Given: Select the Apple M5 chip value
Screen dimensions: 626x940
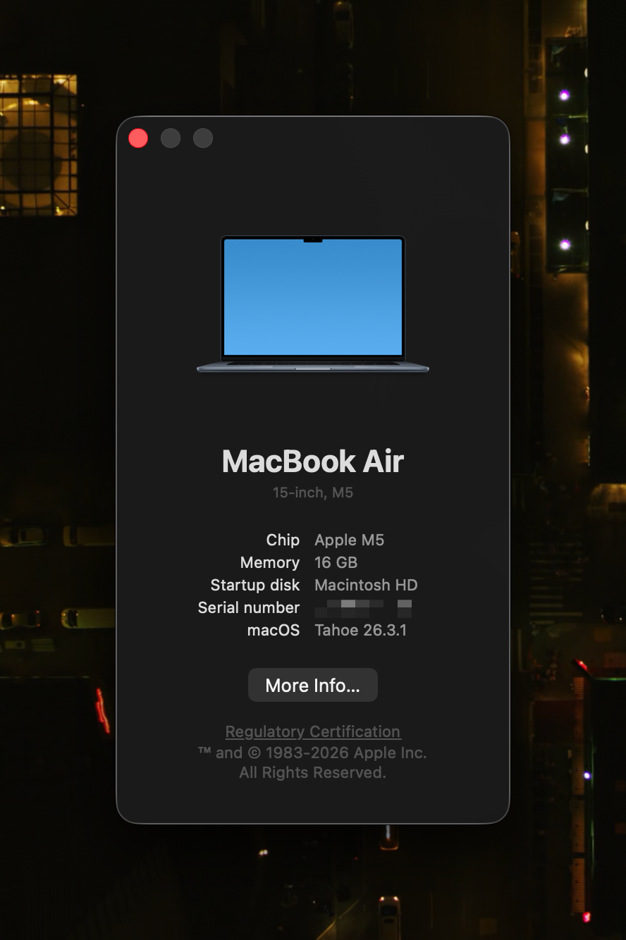Looking at the screenshot, I should (349, 540).
